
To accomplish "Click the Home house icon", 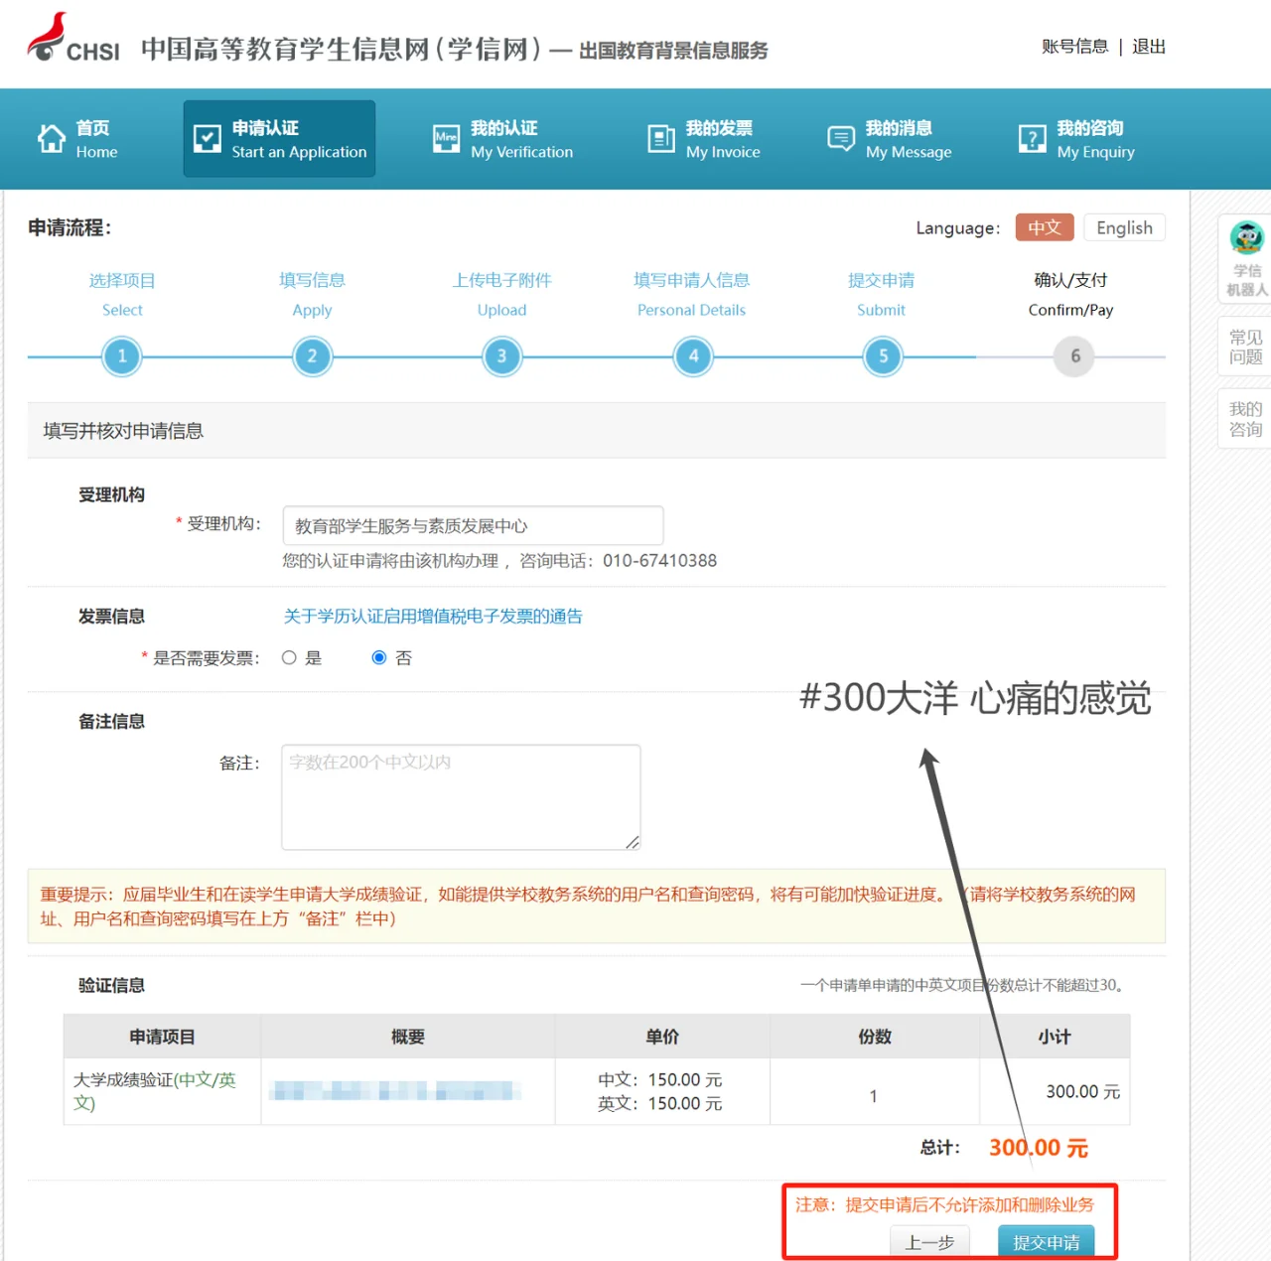I will pyautogui.click(x=52, y=139).
